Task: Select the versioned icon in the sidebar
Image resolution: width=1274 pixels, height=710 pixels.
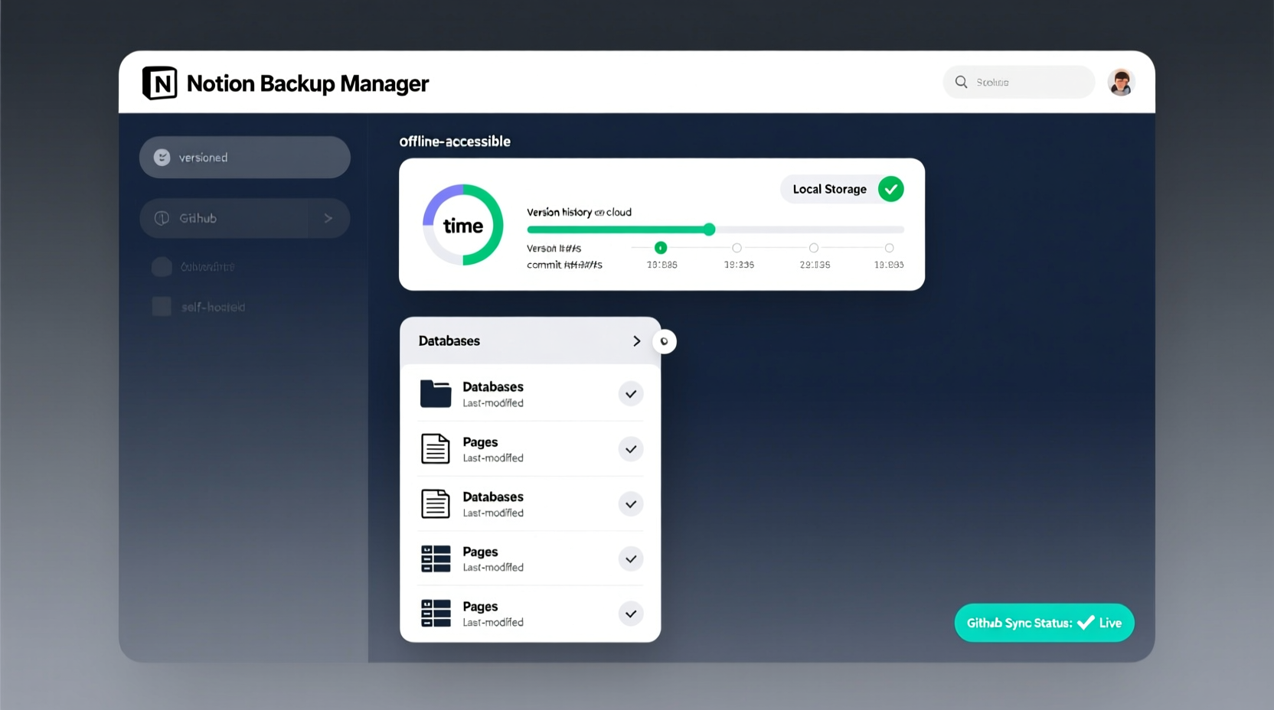Action: coord(162,157)
